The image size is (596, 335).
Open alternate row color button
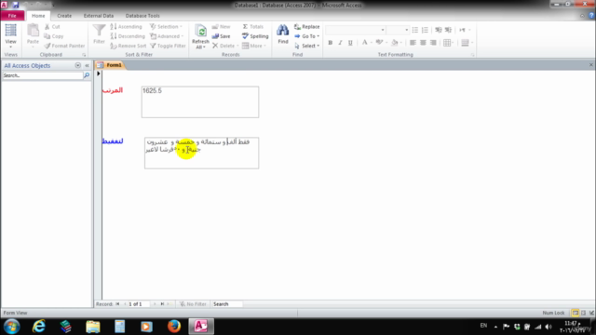coord(466,43)
